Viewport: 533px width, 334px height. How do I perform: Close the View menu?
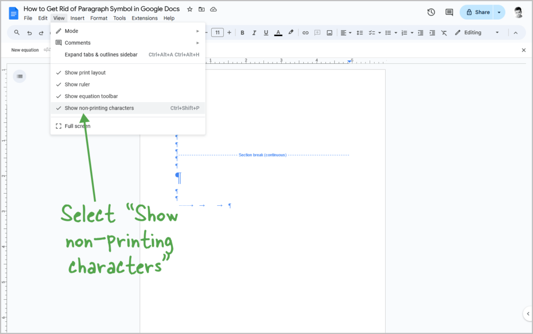pos(59,18)
